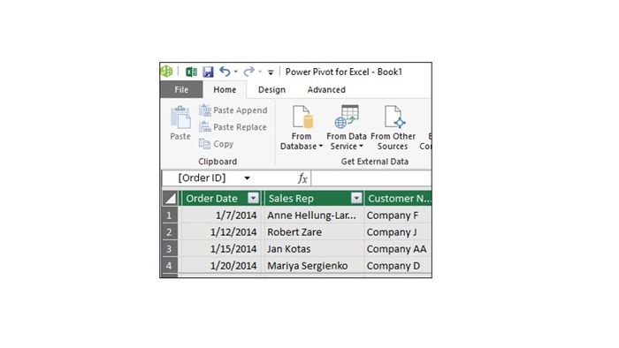Select the Jan Kotas cell
Viewport: 619px width, 348px height.
[313, 249]
